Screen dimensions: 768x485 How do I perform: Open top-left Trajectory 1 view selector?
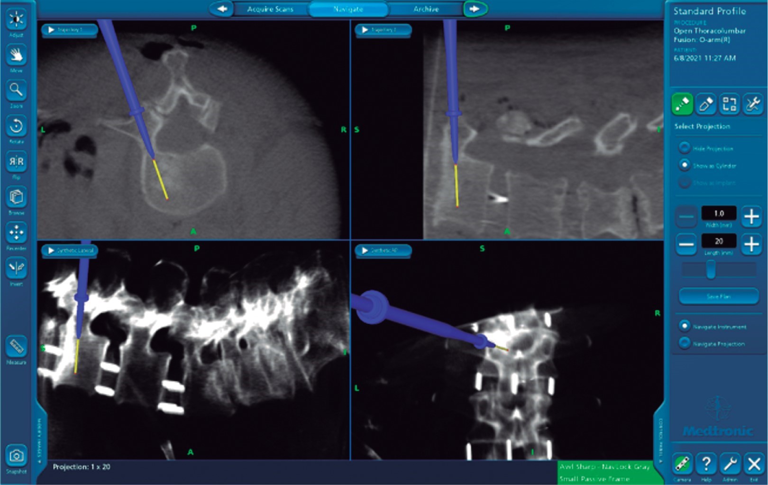[x=70, y=30]
